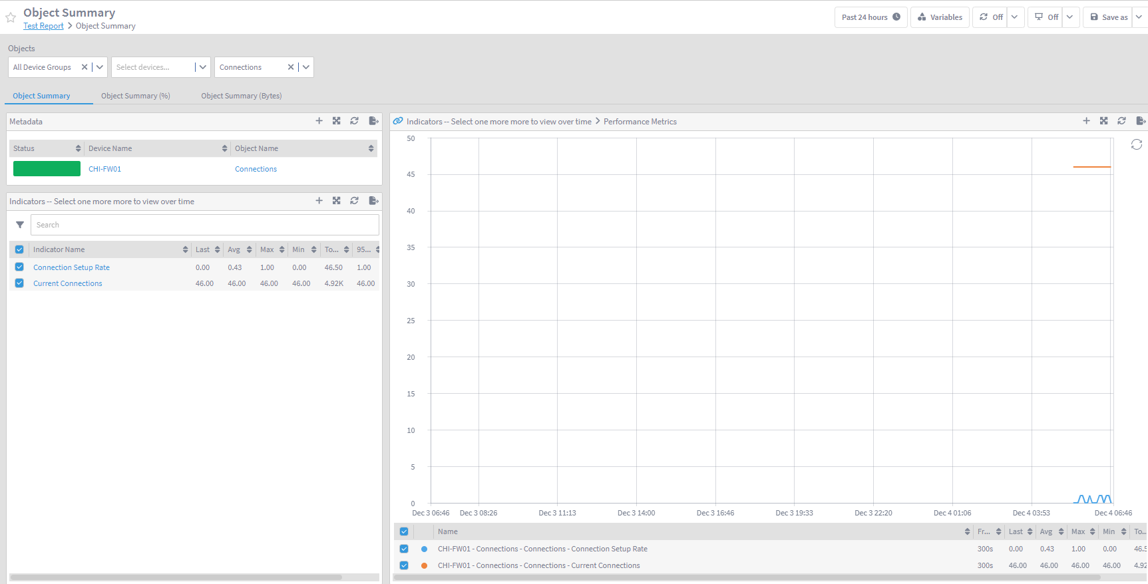The image size is (1148, 584).
Task: Sort indicators by Min column arrows
Action: tap(314, 249)
